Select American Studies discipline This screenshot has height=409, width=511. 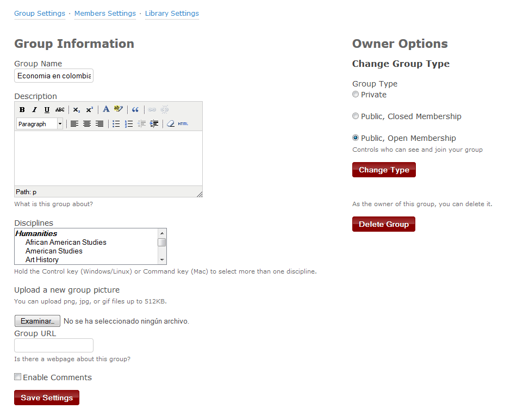pos(54,251)
